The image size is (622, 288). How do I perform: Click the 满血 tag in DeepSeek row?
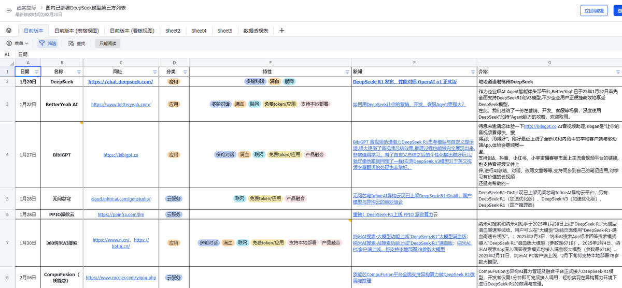pyautogui.click(x=275, y=82)
